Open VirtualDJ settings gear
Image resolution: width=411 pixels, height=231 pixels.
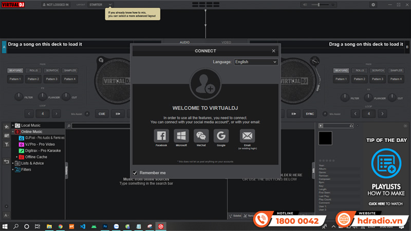pos(373,5)
